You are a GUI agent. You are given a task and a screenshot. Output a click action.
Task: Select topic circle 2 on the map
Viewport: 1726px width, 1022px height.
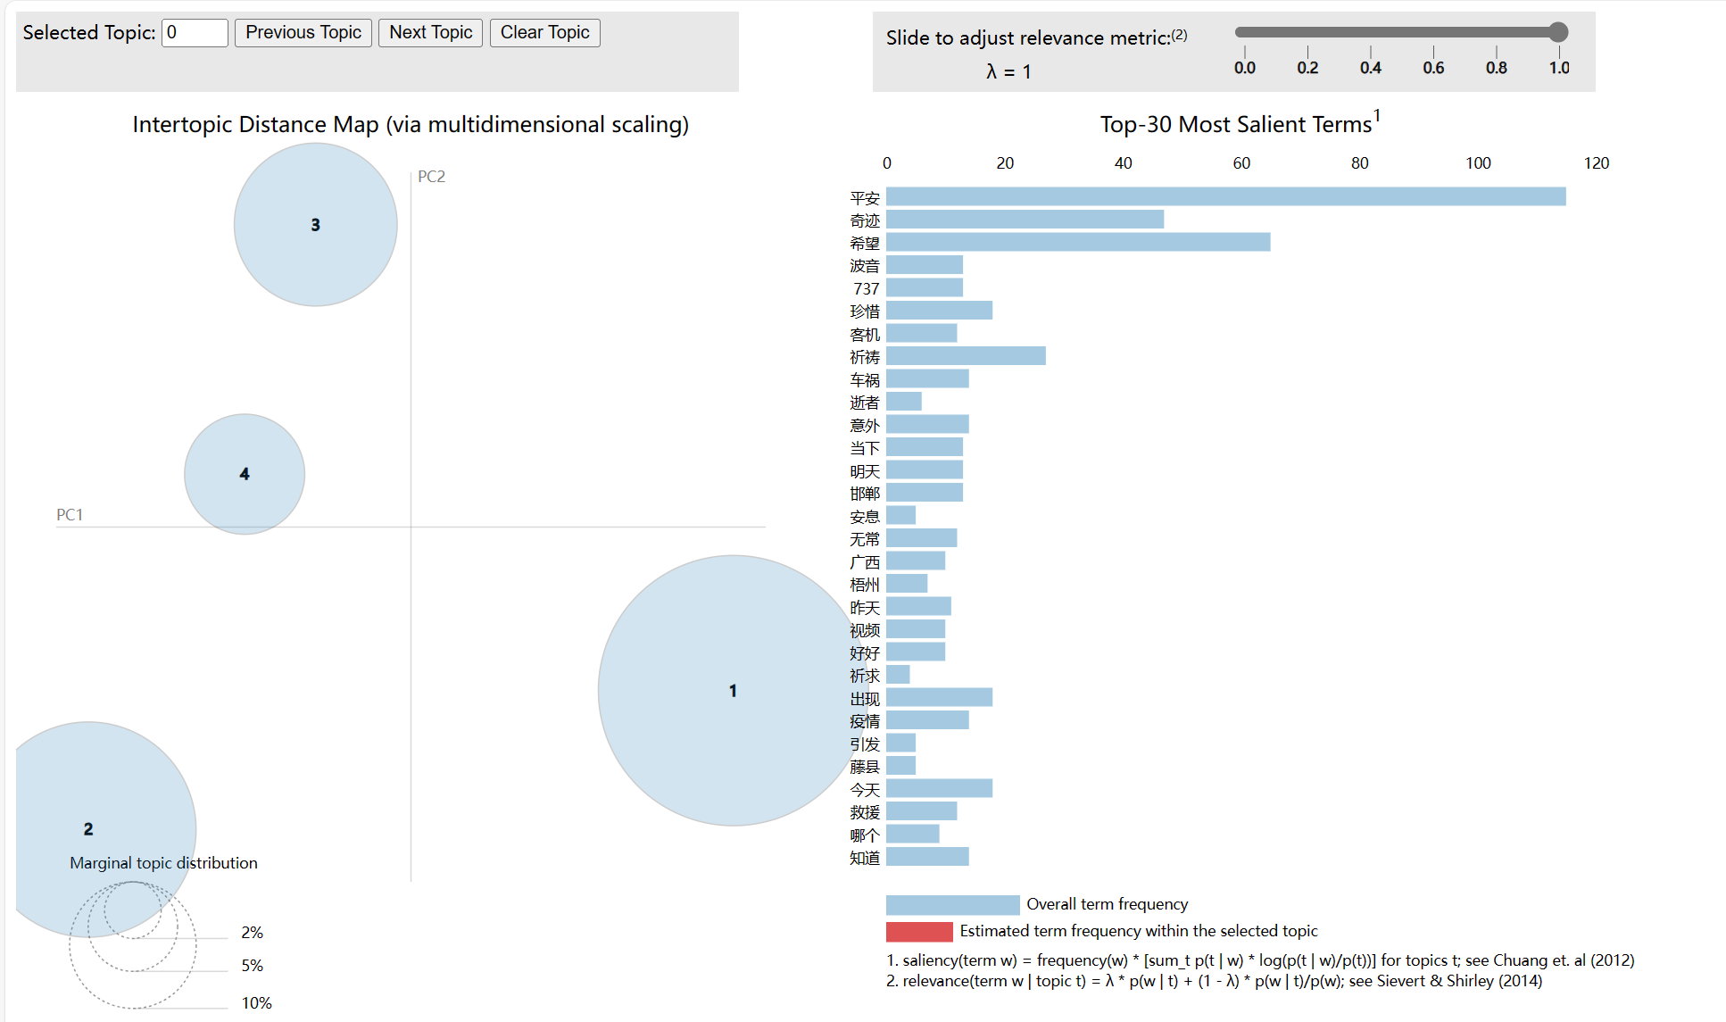[x=88, y=803]
